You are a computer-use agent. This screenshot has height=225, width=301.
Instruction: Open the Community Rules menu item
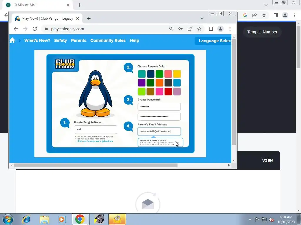click(x=108, y=40)
